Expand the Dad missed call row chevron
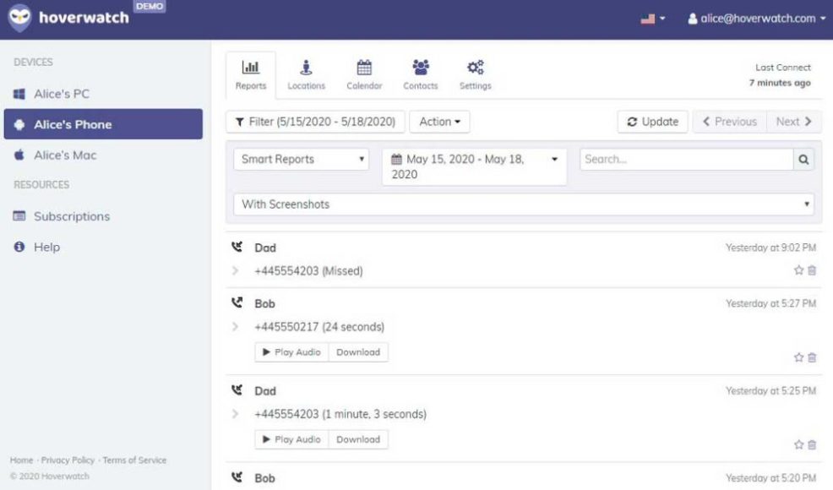The image size is (833, 490). (x=236, y=271)
